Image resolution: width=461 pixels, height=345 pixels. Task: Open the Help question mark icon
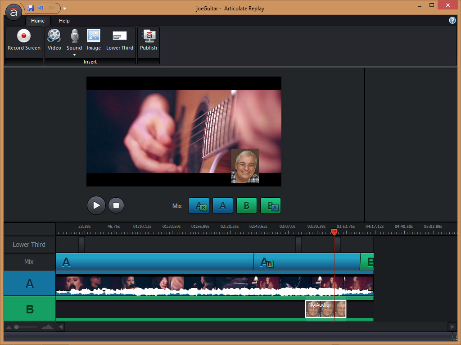[452, 21]
